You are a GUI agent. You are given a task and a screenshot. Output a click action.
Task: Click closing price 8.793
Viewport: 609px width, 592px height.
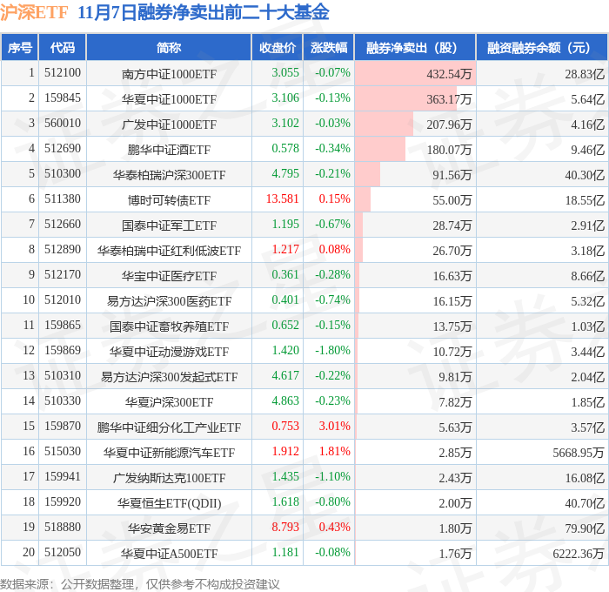click(285, 528)
